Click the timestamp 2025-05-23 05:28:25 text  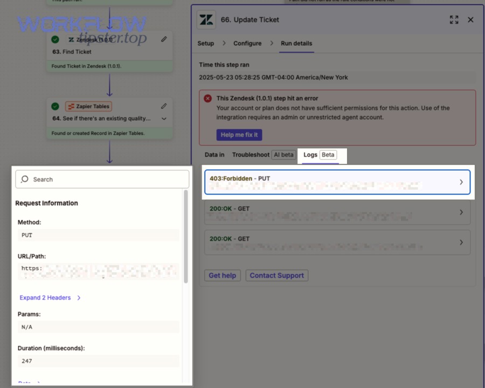[273, 78]
